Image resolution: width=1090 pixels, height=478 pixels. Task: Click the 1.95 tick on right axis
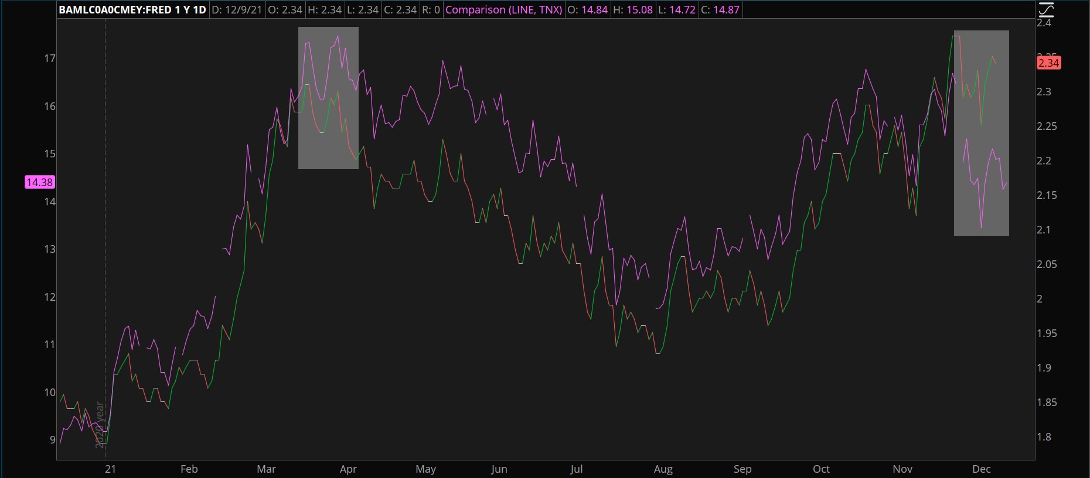pyautogui.click(x=1047, y=333)
